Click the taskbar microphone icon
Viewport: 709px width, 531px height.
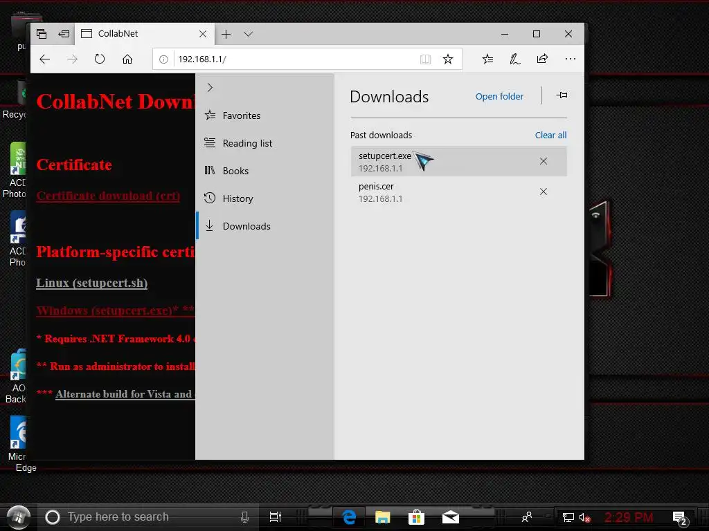[244, 517]
